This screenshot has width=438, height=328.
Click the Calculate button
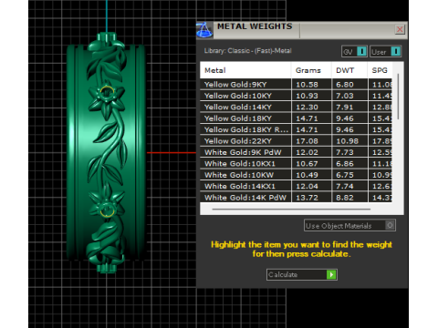302,274
